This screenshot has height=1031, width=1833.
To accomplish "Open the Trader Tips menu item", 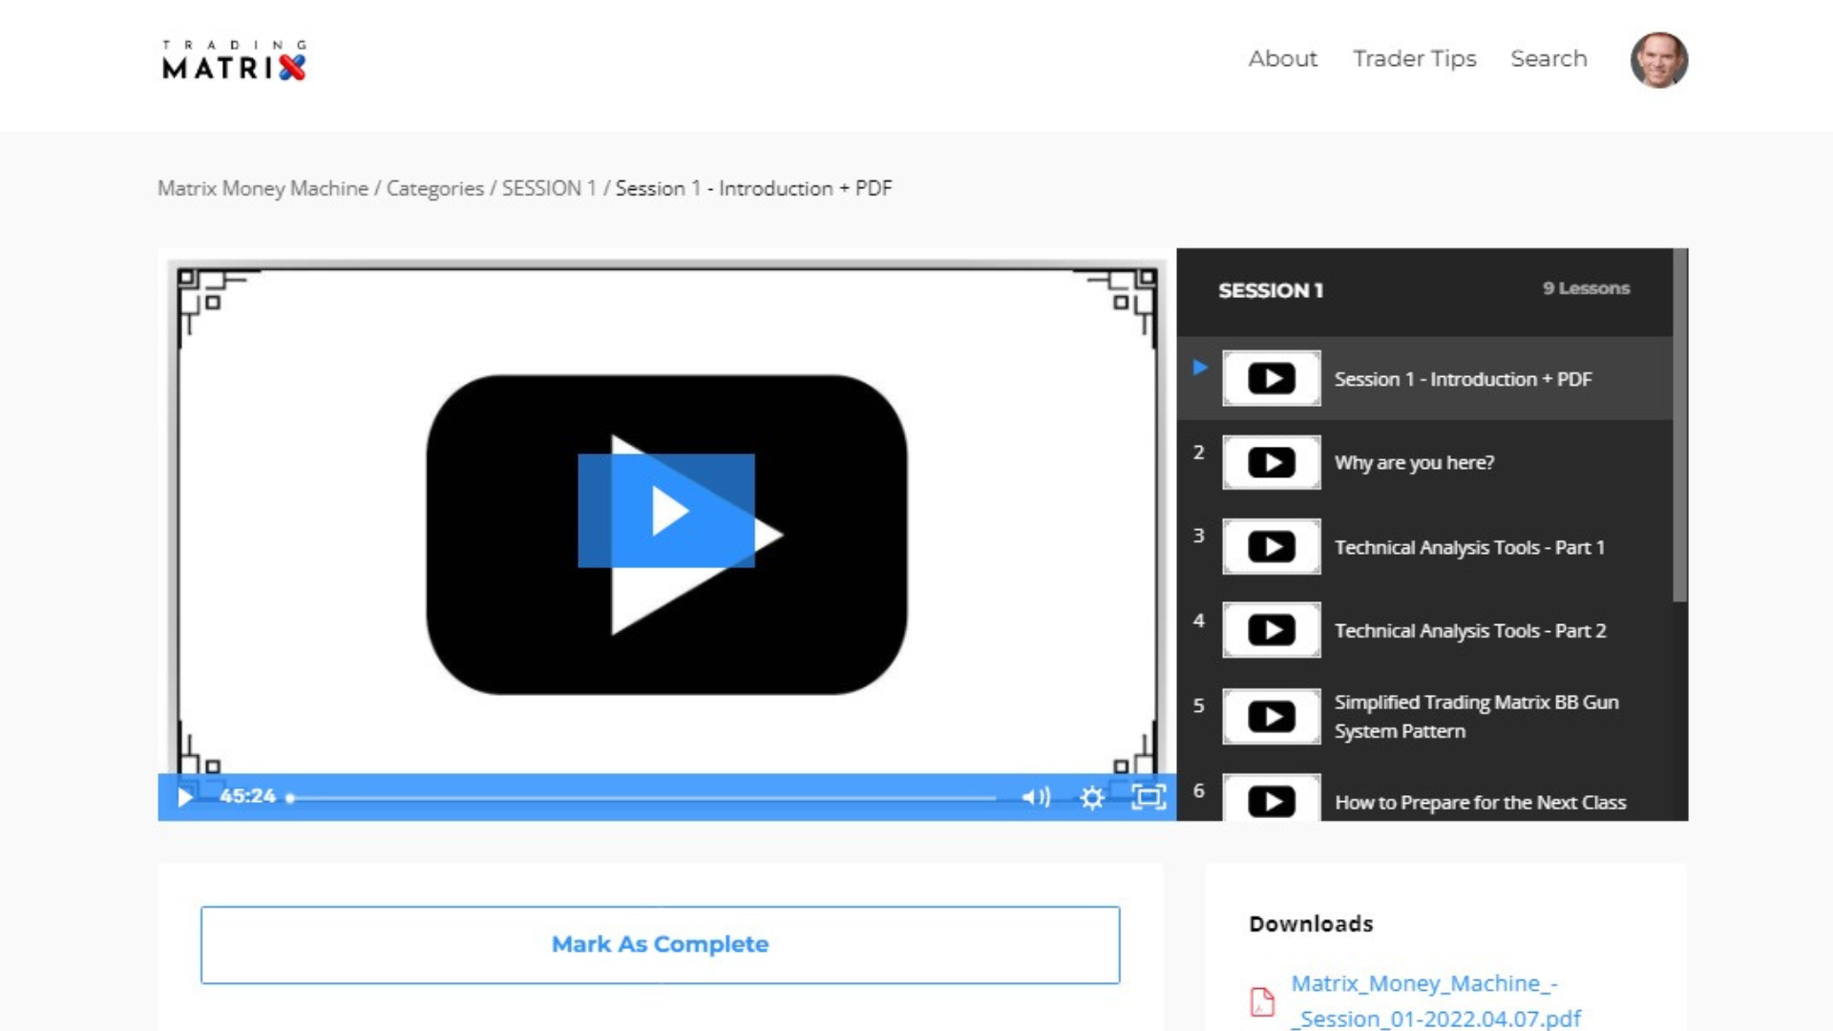I will click(1414, 59).
